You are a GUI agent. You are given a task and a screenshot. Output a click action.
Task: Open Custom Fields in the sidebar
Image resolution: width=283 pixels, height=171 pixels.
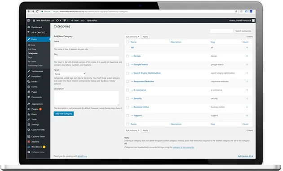(x=38, y=130)
